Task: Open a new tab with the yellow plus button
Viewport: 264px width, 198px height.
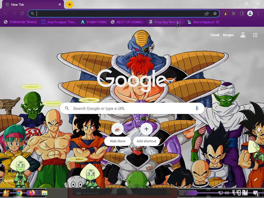Action: point(70,4)
